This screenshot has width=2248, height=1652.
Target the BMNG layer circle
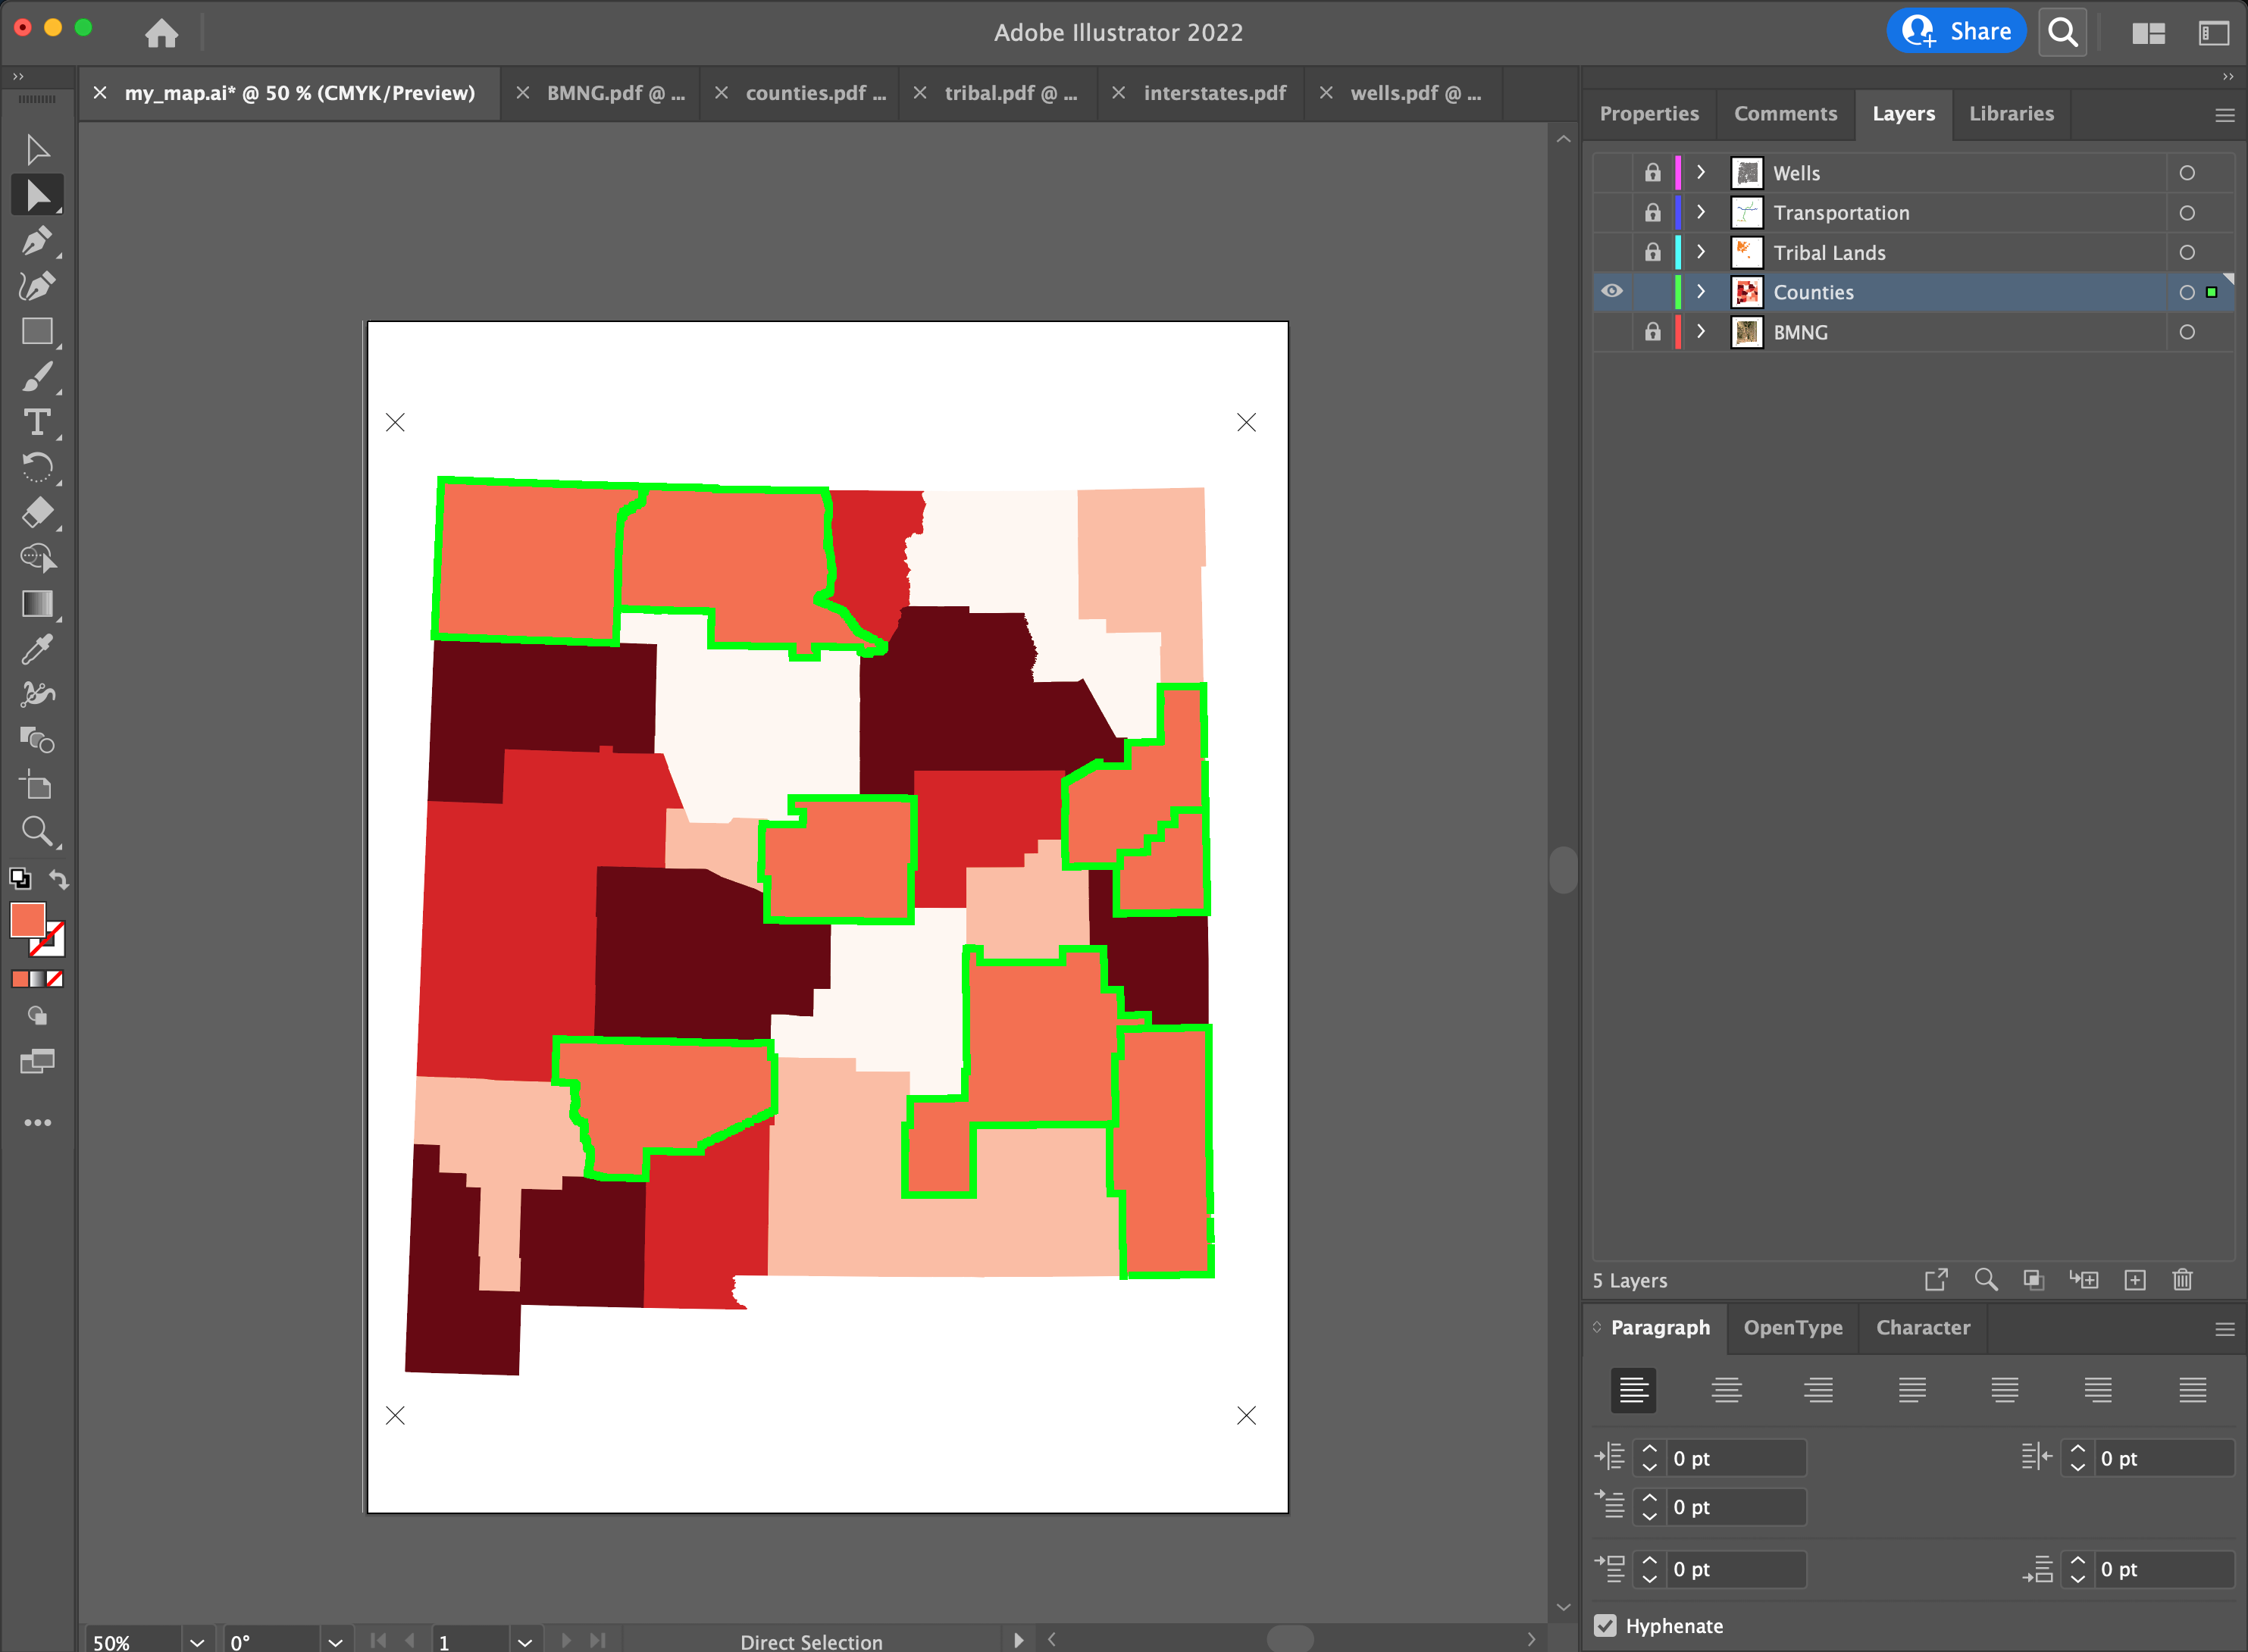tap(2187, 332)
